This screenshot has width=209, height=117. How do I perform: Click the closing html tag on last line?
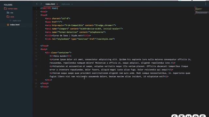coord(44,87)
